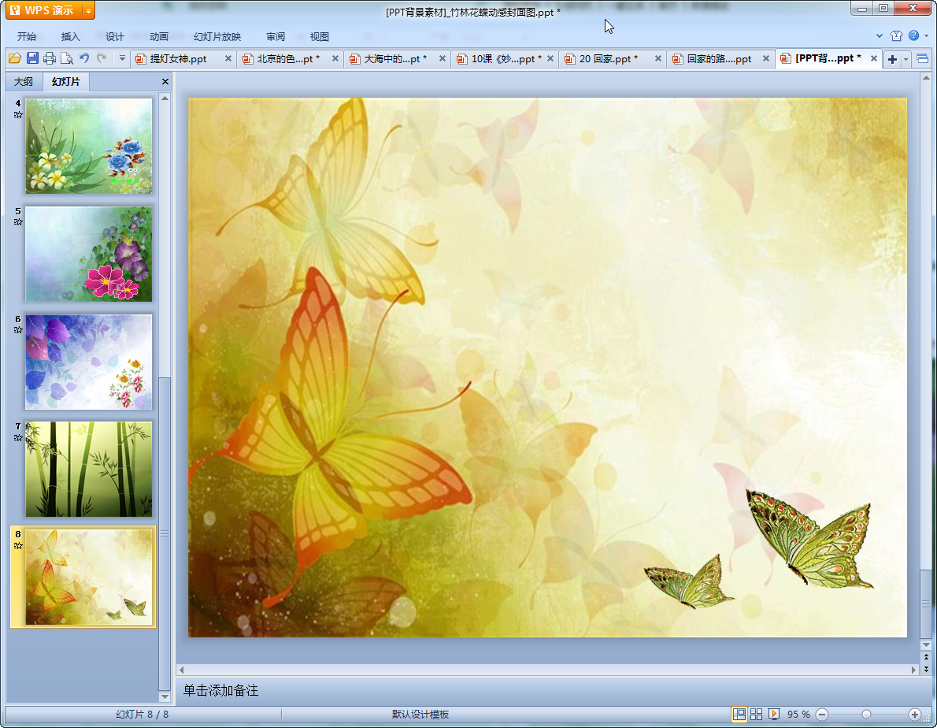Close the 10课 document tab
The image size is (937, 728).
pyautogui.click(x=550, y=58)
